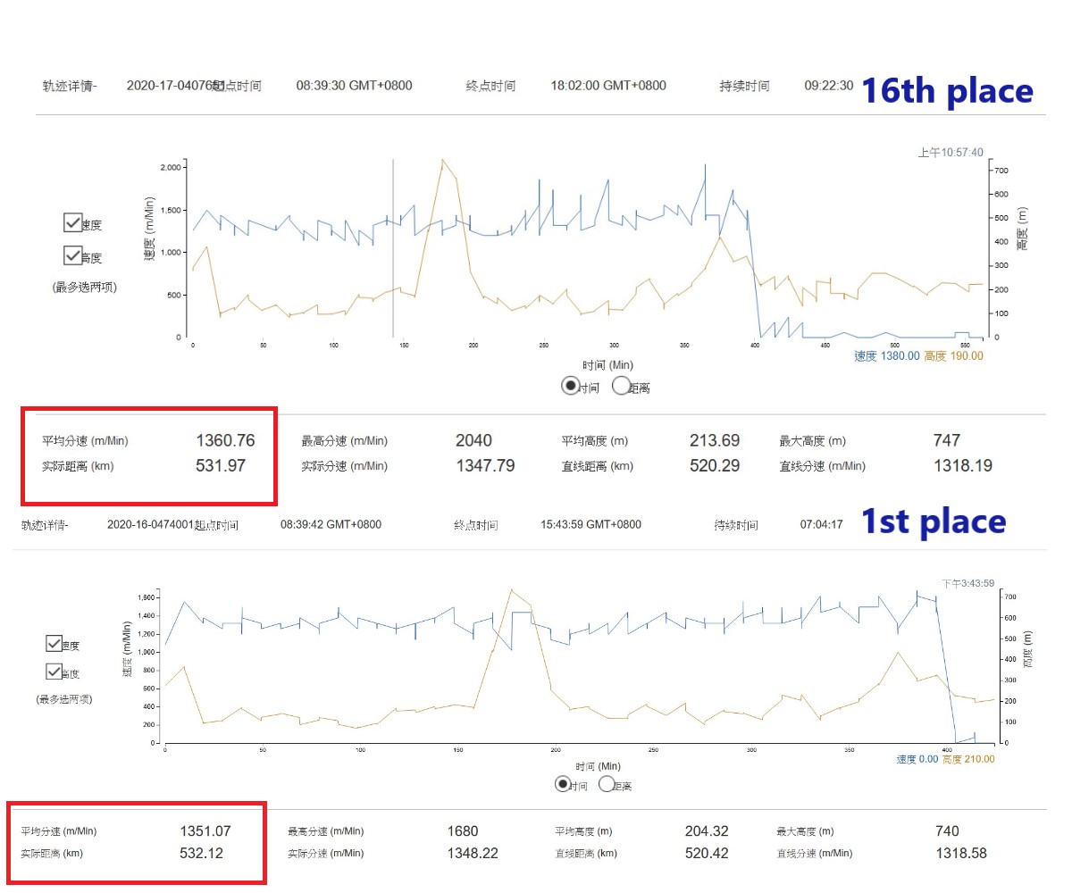Screen dimensions: 1072x893
Task: Uncheck the 高度 checkbox beside the 16th place chart
Action: coord(73,256)
